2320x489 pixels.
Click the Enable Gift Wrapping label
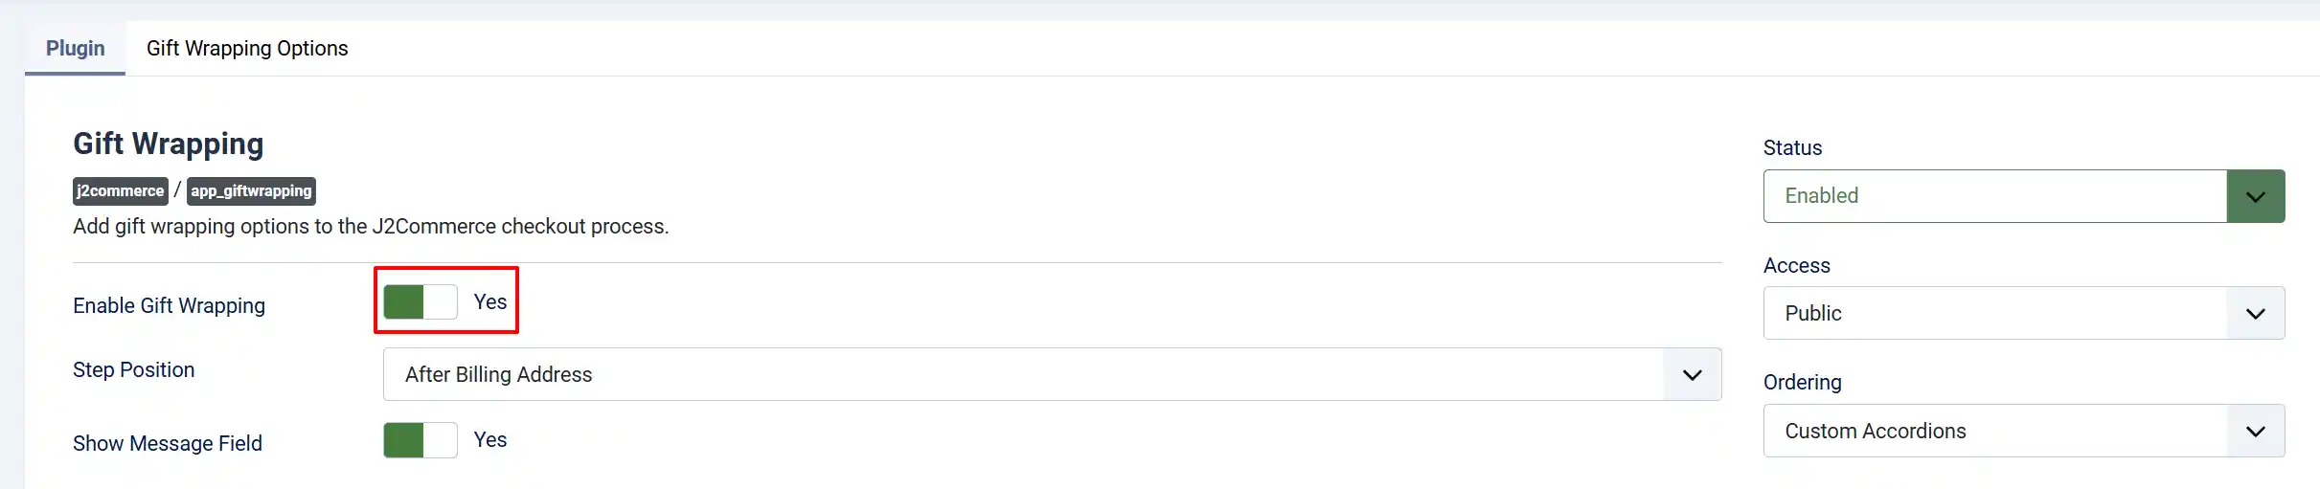click(169, 305)
